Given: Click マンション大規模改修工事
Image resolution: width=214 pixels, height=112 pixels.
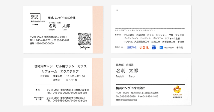Looking at the screenshot, I should point(136,42).
